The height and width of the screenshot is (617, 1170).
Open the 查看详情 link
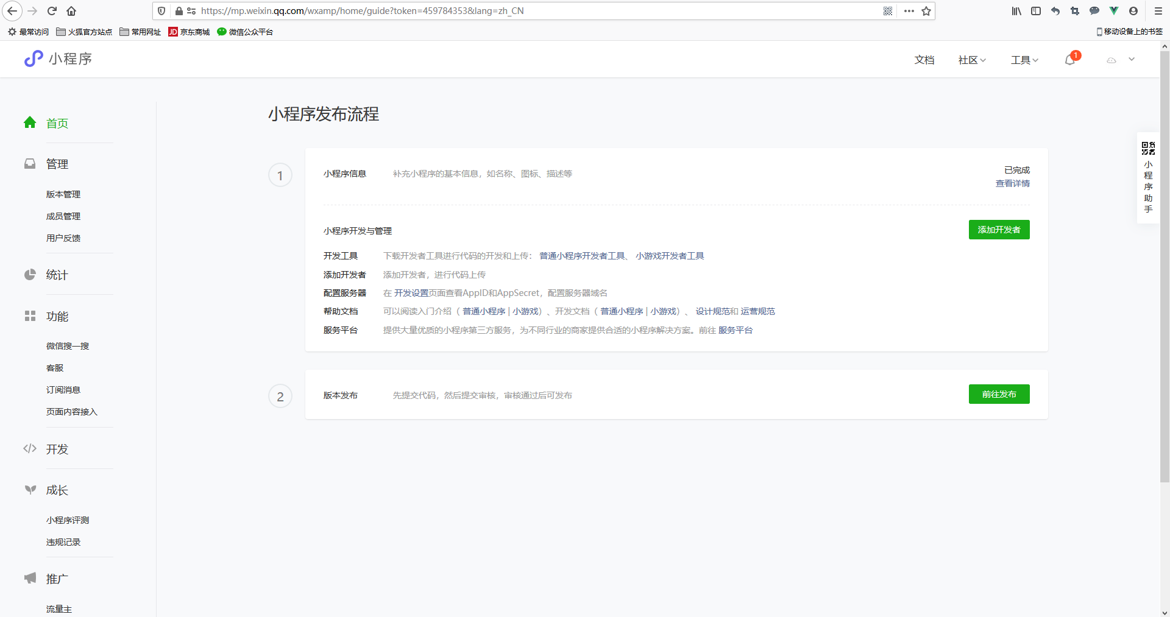click(1012, 183)
